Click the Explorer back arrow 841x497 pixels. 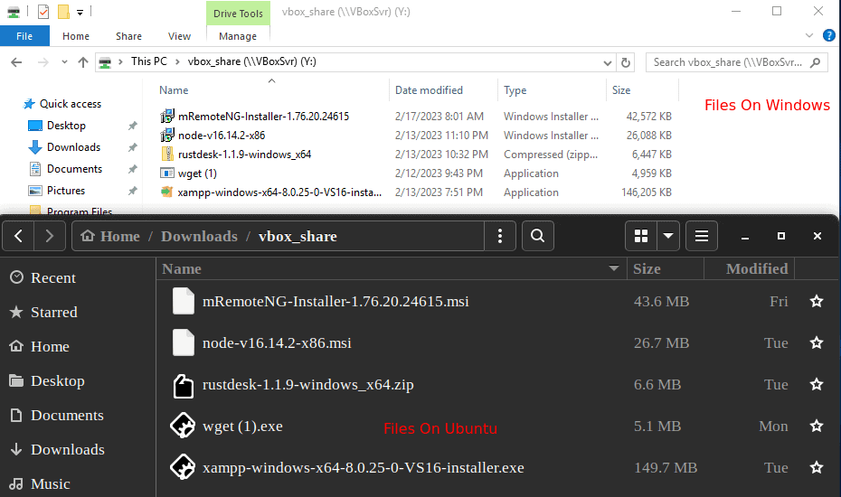click(16, 62)
